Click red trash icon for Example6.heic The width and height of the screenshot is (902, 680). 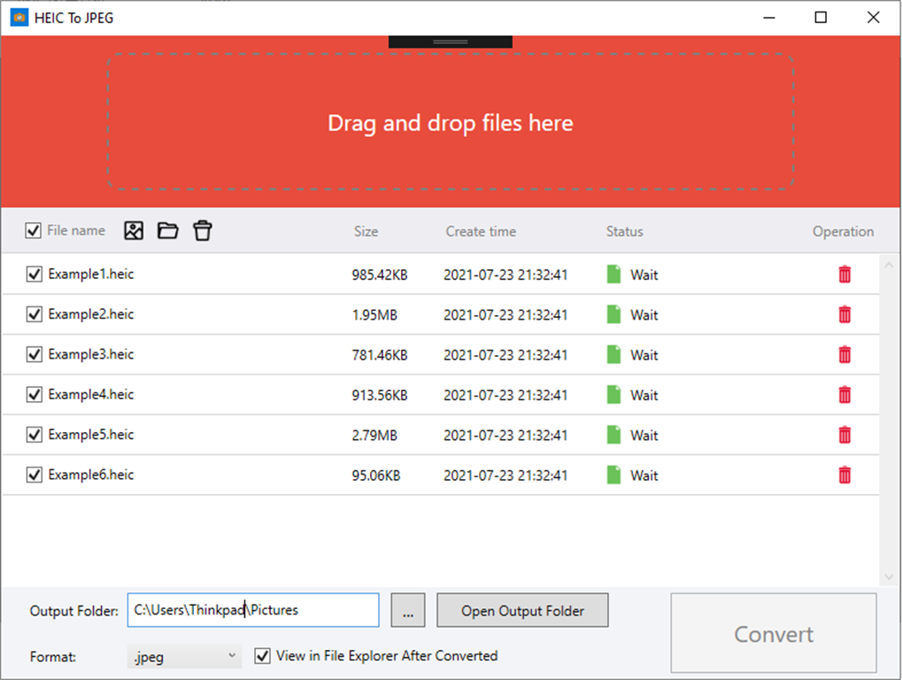pyautogui.click(x=844, y=475)
